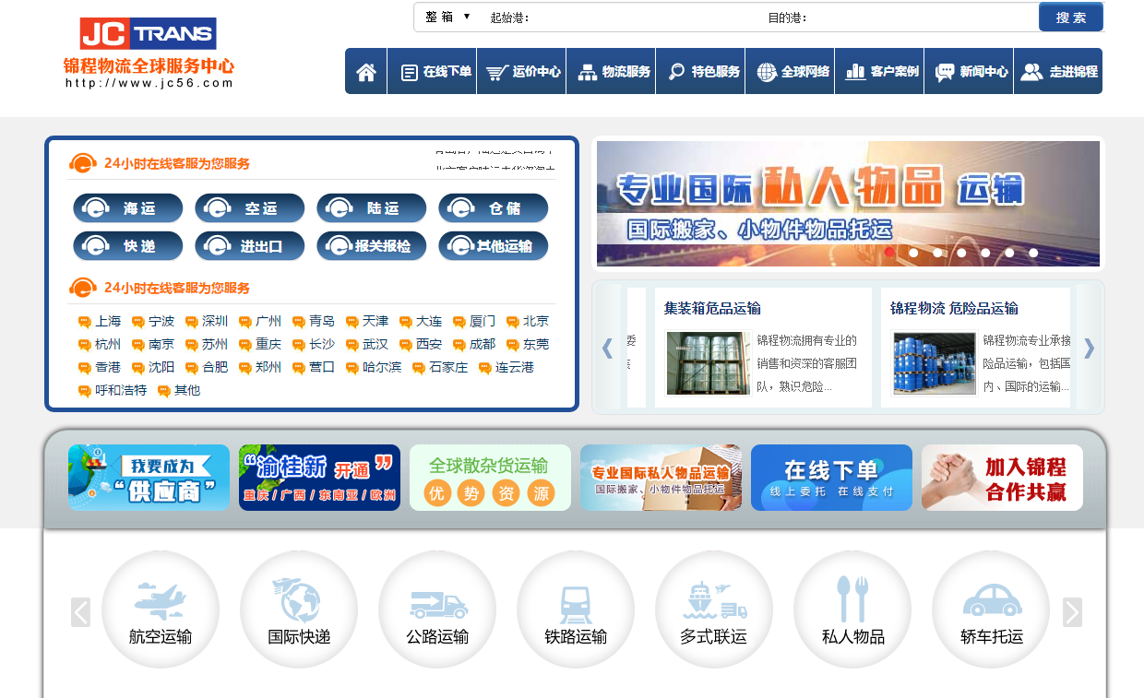Screen dimensions: 1144x698
Task: Contact 海运 online customer service
Action: coord(128,208)
